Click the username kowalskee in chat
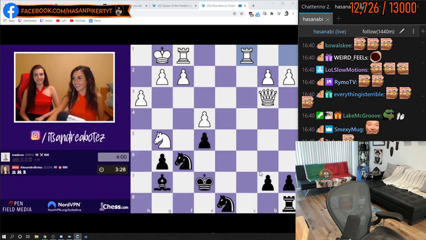426x240 pixels. (339, 45)
